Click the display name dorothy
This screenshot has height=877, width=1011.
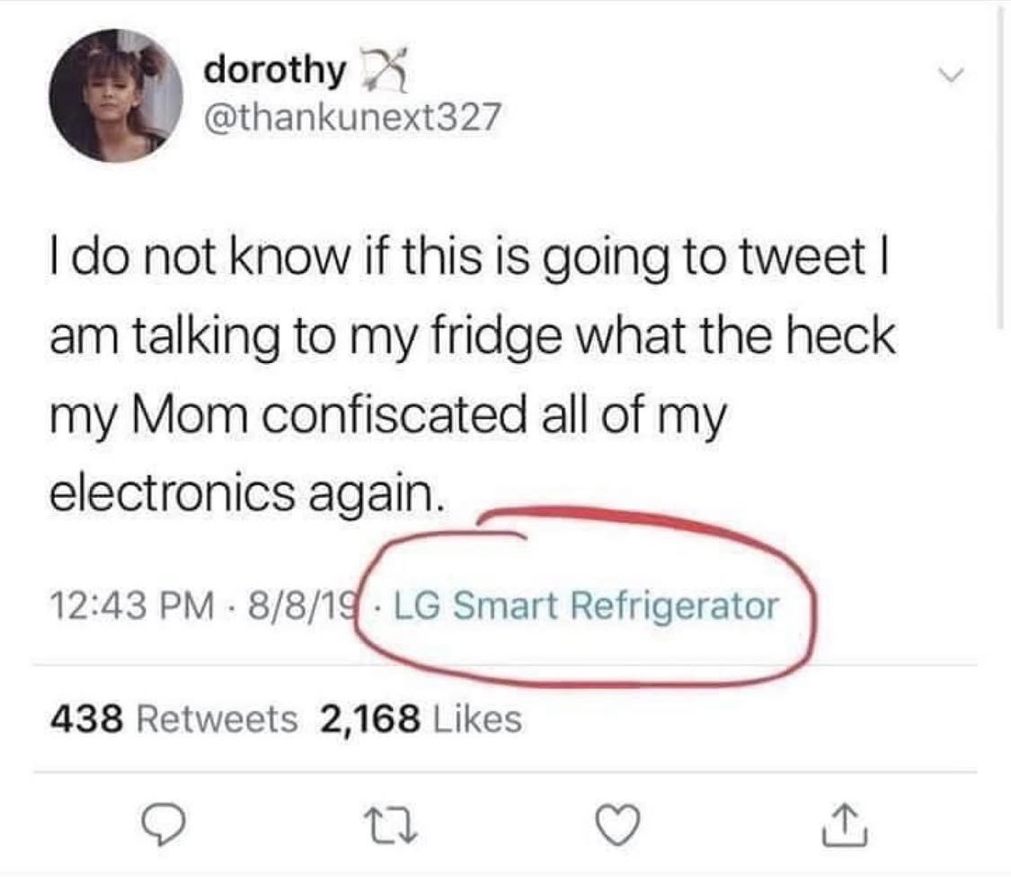[275, 70]
